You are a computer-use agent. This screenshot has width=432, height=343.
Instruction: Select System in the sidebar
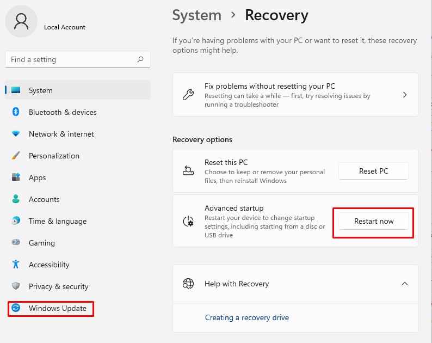point(41,90)
